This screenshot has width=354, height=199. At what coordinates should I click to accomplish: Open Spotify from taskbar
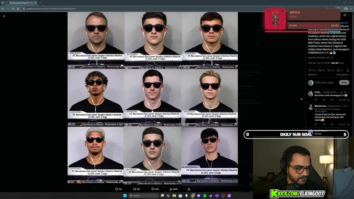click(205, 196)
